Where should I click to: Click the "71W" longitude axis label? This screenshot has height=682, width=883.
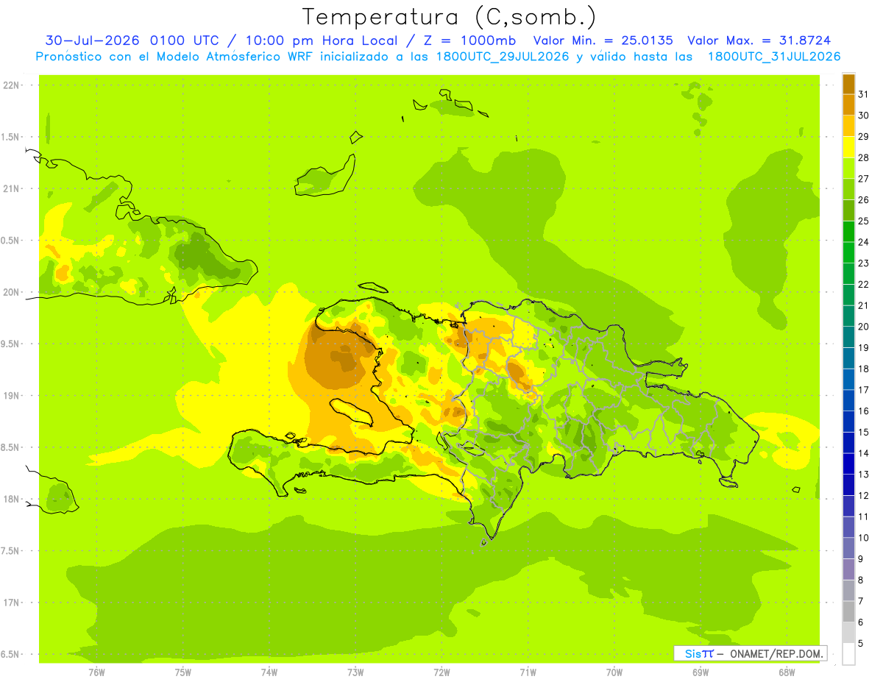click(x=528, y=672)
